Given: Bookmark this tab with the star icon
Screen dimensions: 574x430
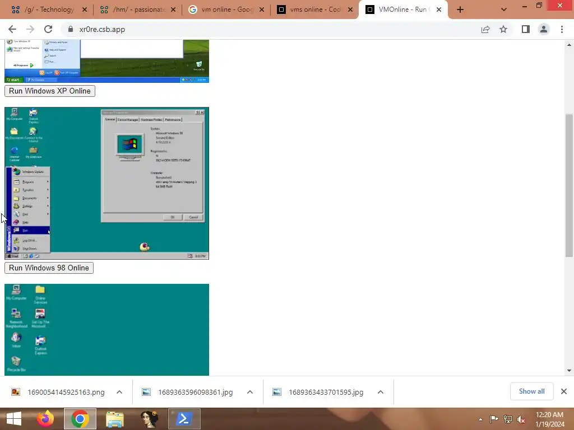Looking at the screenshot, I should [503, 29].
